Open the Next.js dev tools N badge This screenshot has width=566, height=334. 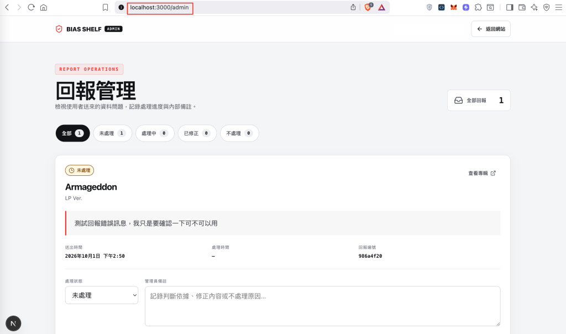[13, 323]
